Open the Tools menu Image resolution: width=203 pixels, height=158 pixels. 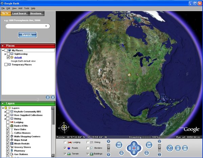26,8
